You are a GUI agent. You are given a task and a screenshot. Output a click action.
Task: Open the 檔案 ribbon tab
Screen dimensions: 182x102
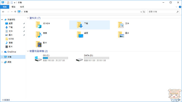(x=5, y=7)
